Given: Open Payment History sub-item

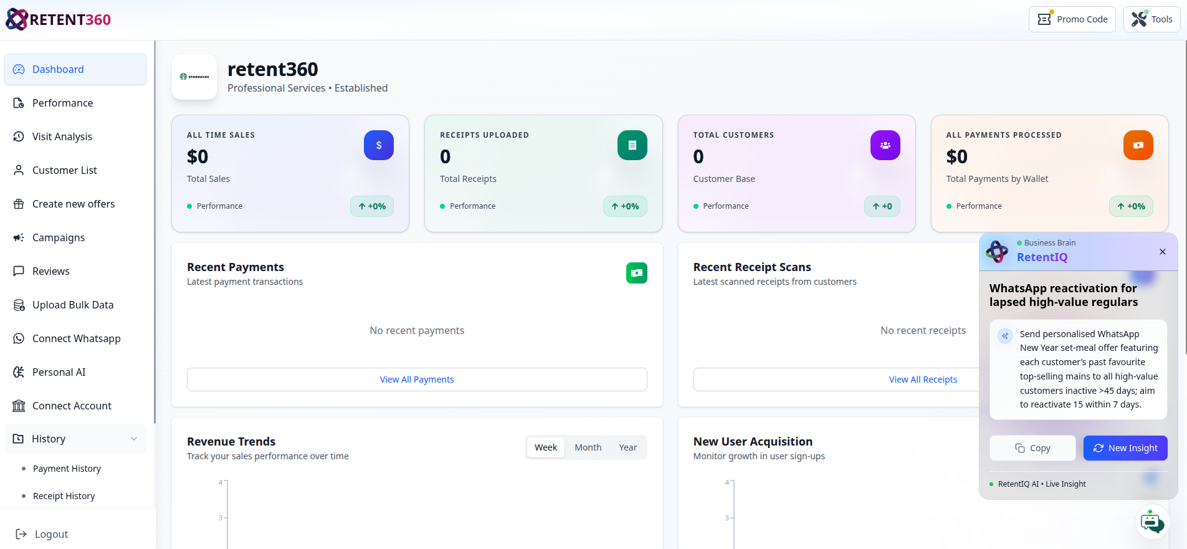Looking at the screenshot, I should click(67, 469).
